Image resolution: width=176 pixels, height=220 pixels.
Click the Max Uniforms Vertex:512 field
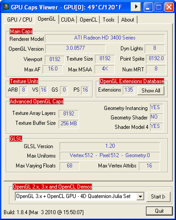(110, 156)
